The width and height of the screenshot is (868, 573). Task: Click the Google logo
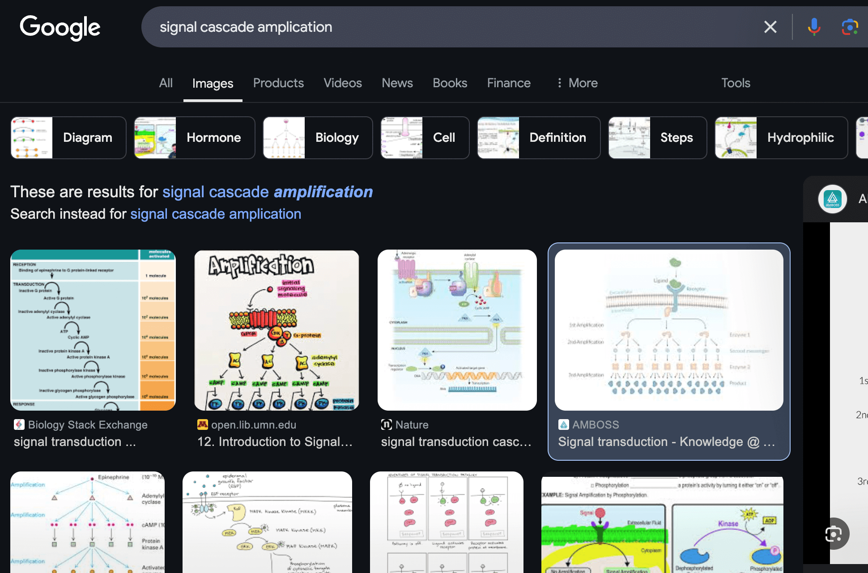(60, 27)
